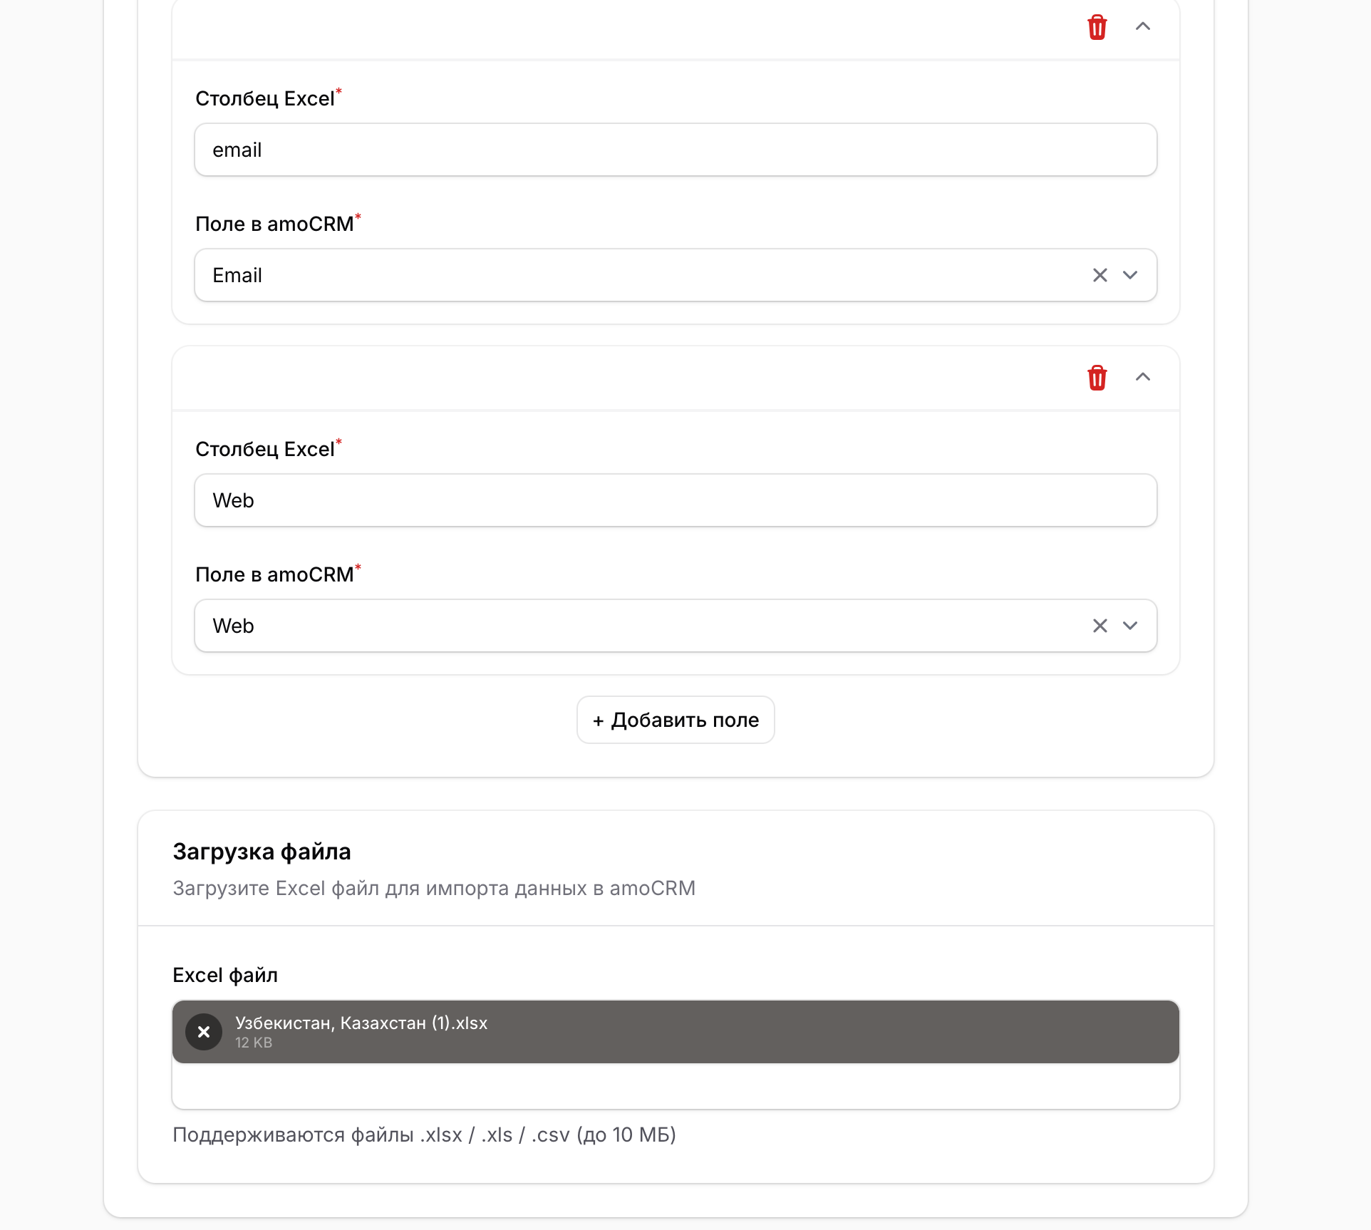
Task: Click the Столбец Excel label above the Web input
Action: pyautogui.click(x=264, y=449)
